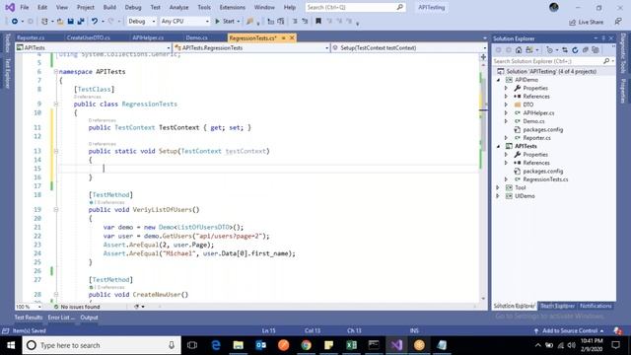The height and width of the screenshot is (355, 631).
Task: Click the feedback icon beside Live Share
Action: pyautogui.click(x=618, y=22)
